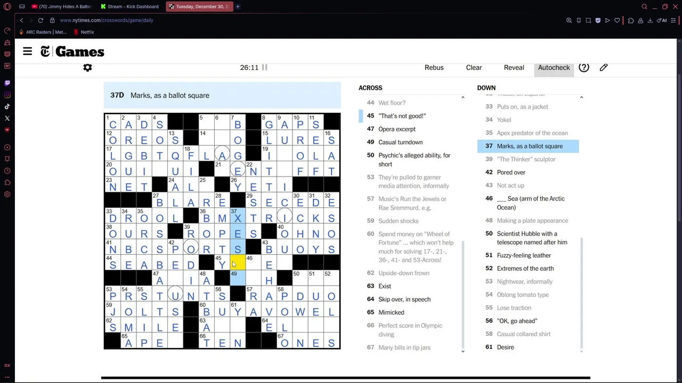This screenshot has width=682, height=383.
Task: Open the TikTok sidebar icon
Action: point(7,106)
